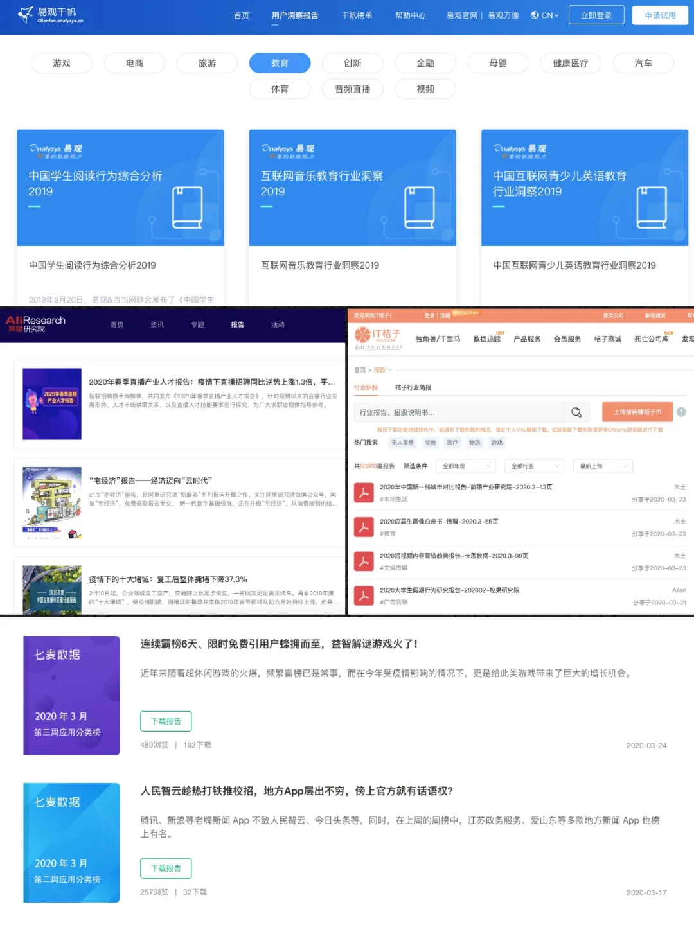This screenshot has width=694, height=925.
Task: Click PDF icon of 2020短视频内容营销趋势报告
Action: 364,561
